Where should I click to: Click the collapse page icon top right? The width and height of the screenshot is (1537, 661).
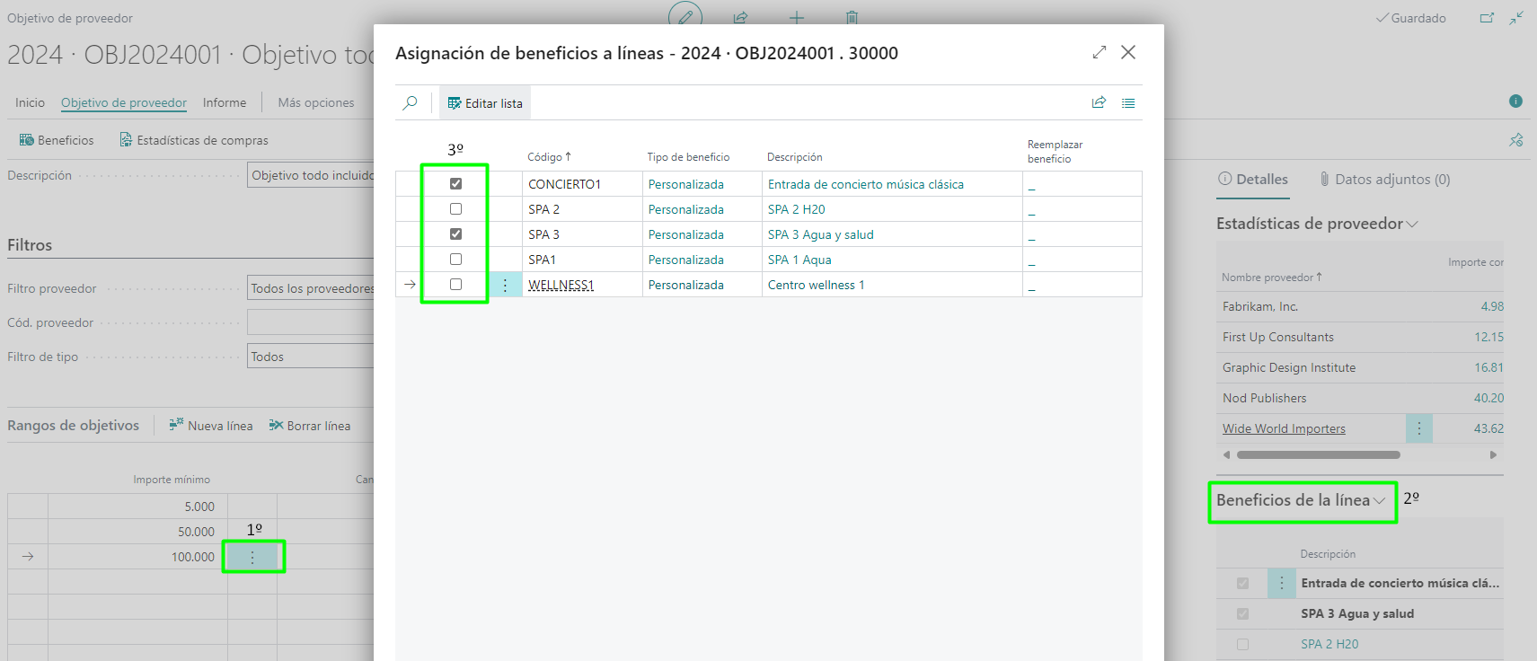click(x=1516, y=18)
